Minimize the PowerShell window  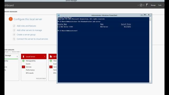(x=142, y=15)
